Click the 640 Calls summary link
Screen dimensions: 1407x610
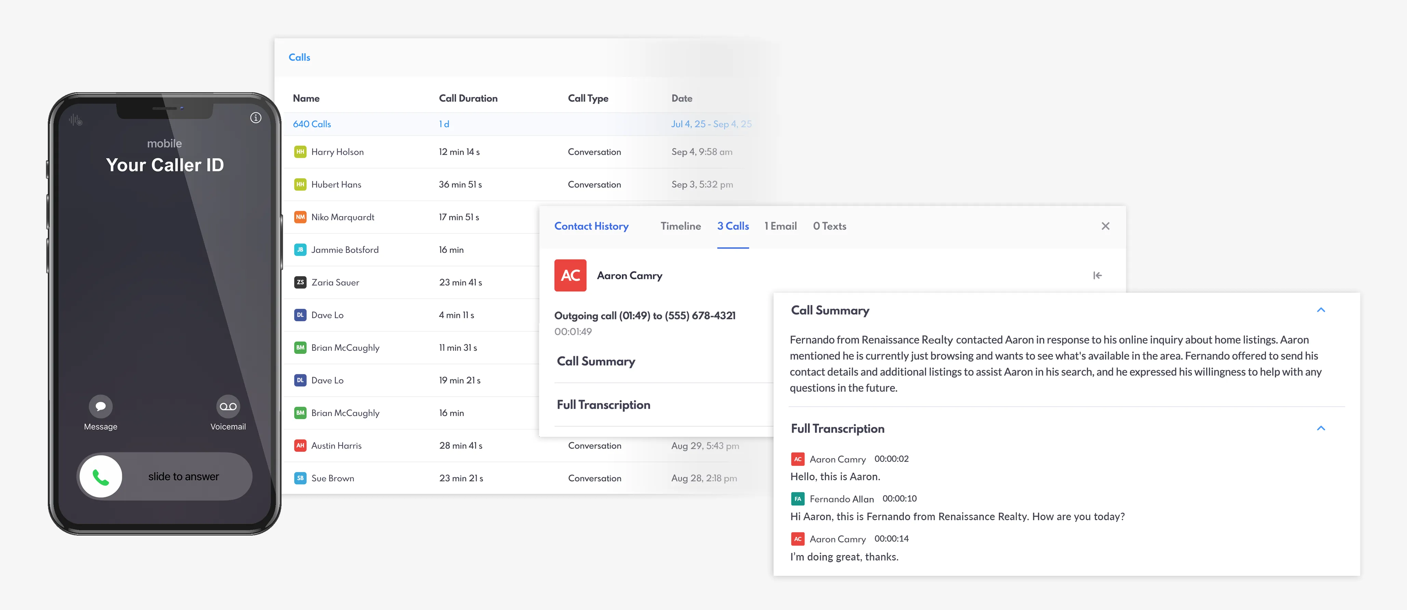312,124
